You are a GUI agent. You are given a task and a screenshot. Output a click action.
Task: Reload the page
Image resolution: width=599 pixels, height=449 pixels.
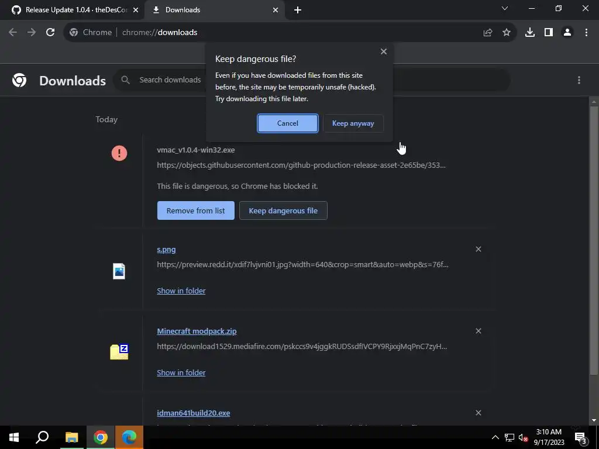pos(50,33)
